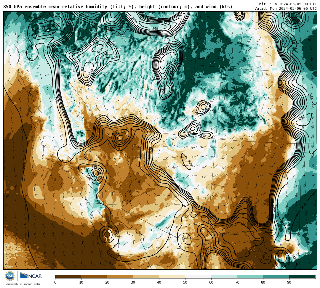The height and width of the screenshot is (288, 320).
Task: Click the colorbar tick label 0
Action: pyautogui.click(x=55, y=282)
